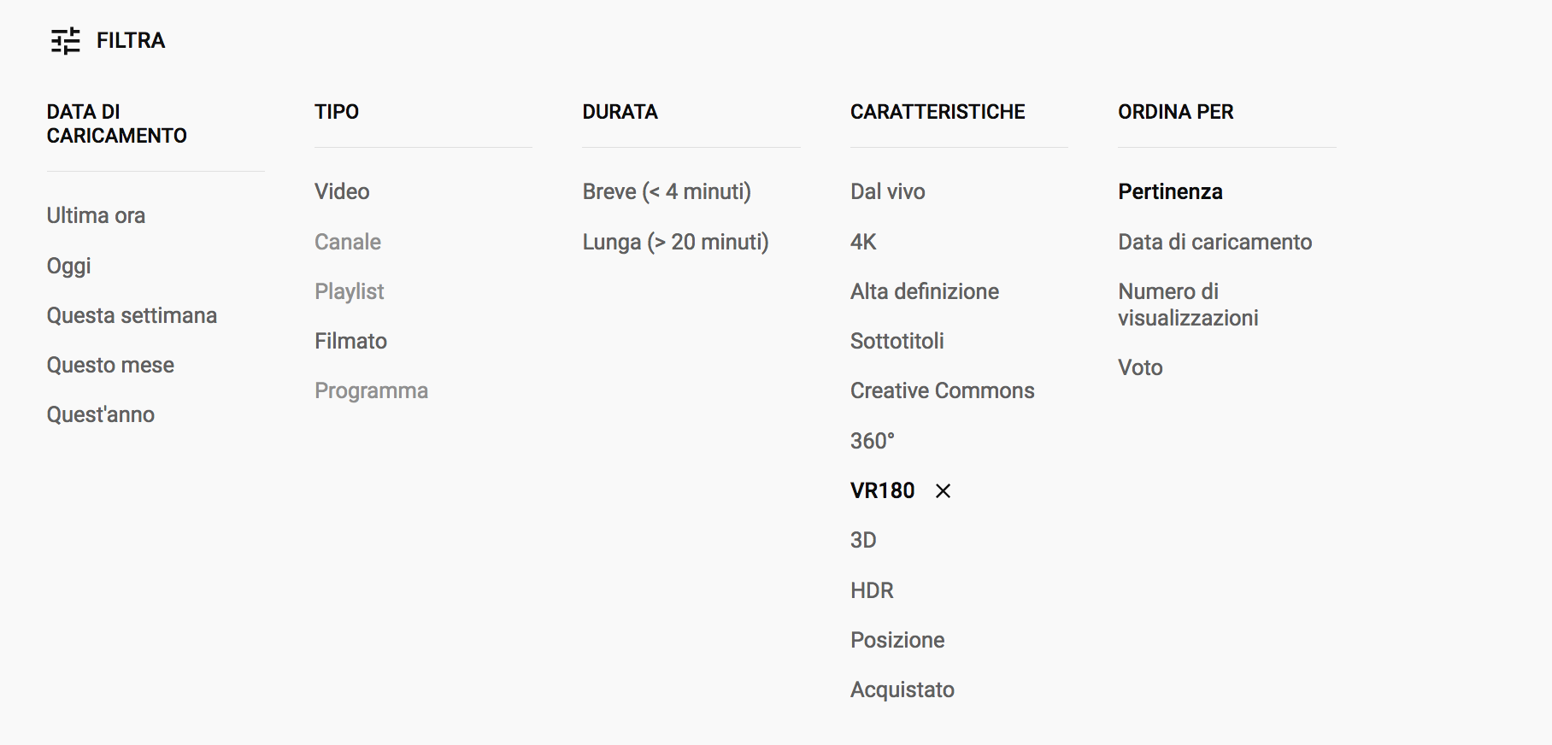Pick the Filmato type filter
This screenshot has height=745, width=1552.
(350, 341)
